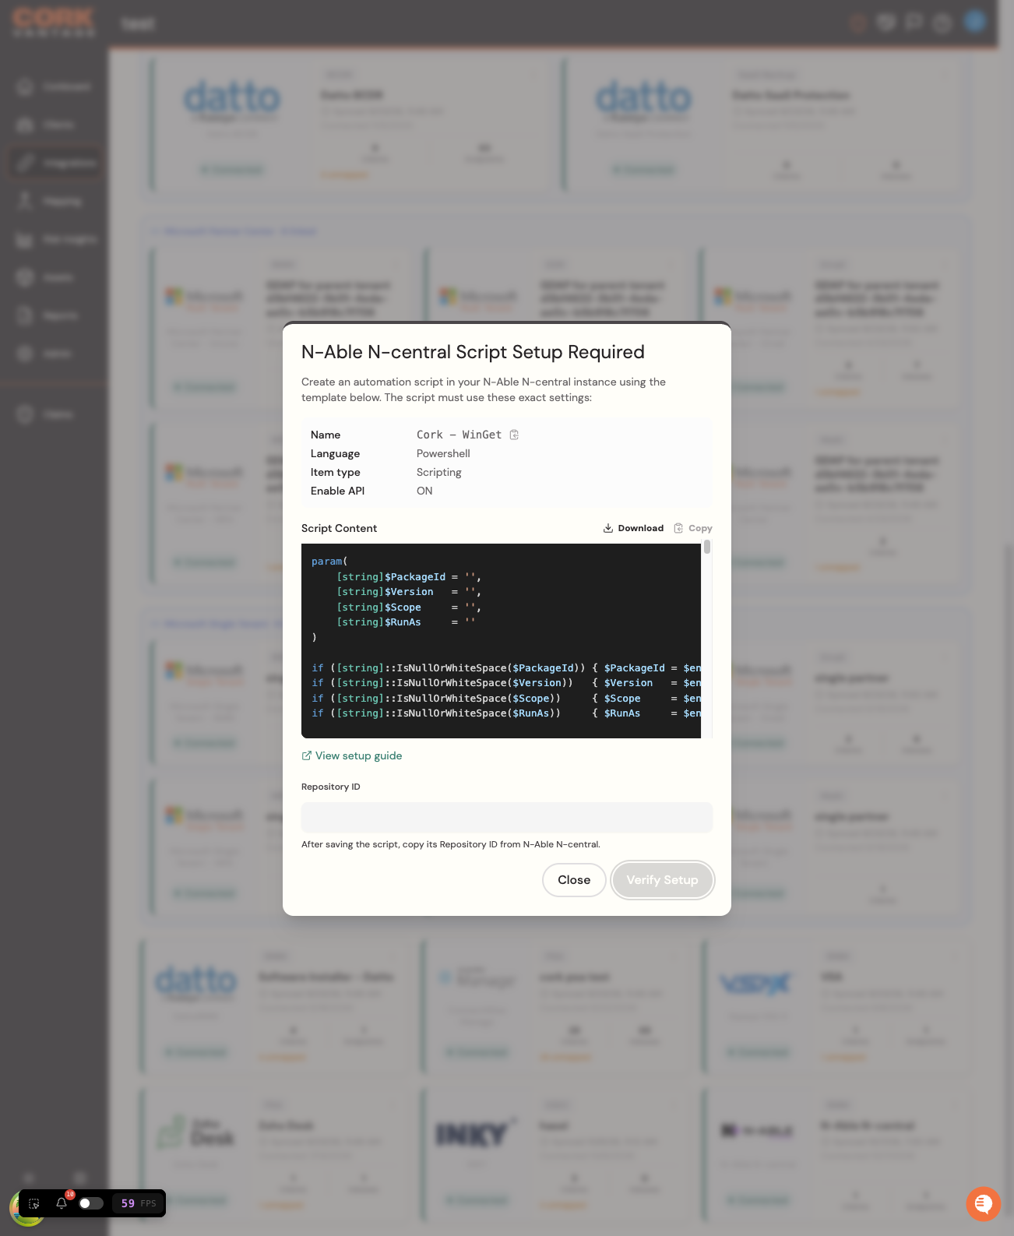Open the View setup guide link

(352, 755)
